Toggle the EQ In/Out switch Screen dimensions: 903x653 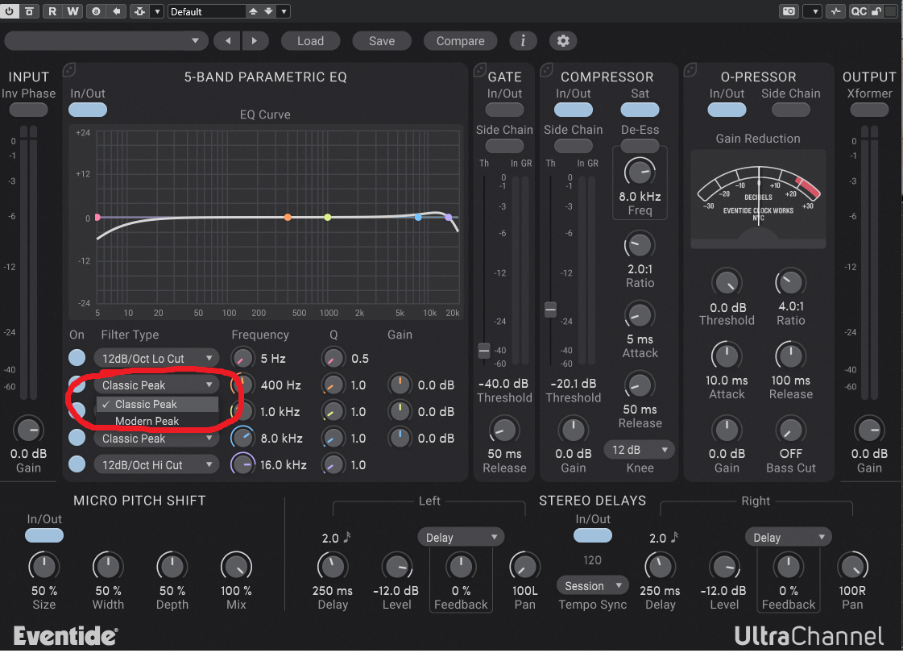tap(88, 110)
